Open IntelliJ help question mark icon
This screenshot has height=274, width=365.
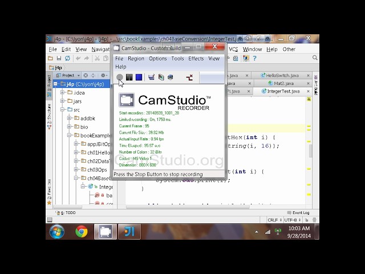click(255, 58)
